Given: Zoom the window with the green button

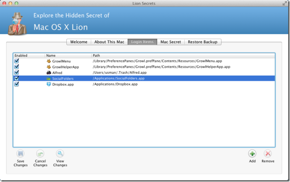Looking at the screenshot, I should click(17, 3).
